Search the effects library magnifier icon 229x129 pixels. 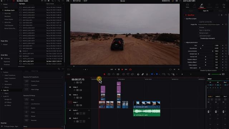pos(59,69)
